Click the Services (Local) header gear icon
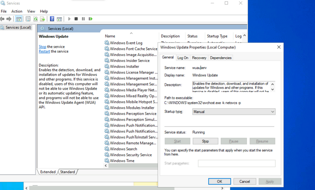 click(x=43, y=29)
